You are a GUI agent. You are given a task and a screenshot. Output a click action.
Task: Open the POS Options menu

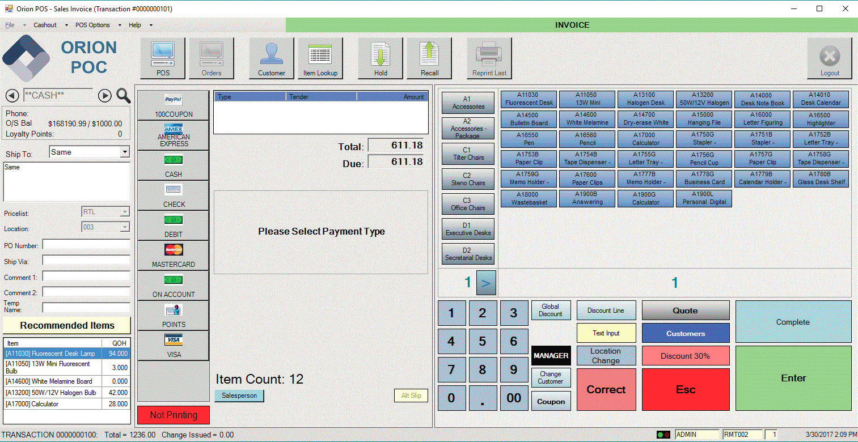point(92,25)
